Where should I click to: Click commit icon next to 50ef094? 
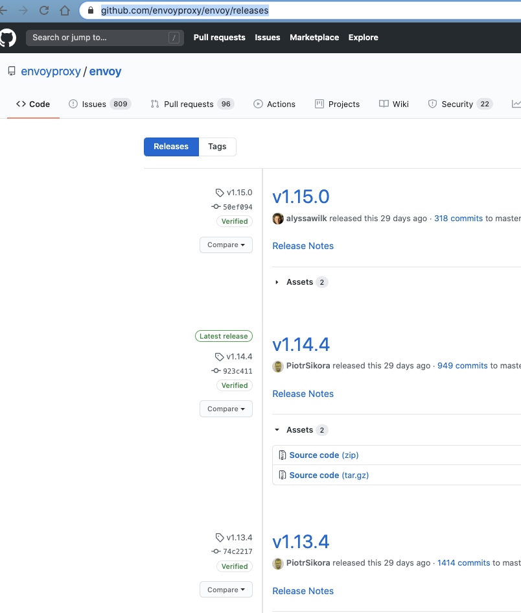click(216, 207)
